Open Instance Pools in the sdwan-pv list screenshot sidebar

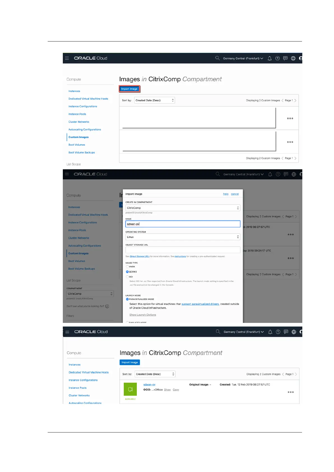click(78, 388)
